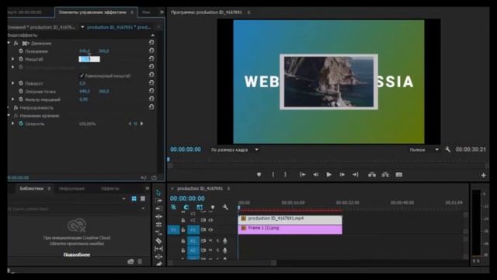
Task: Reset the Position parameter
Action: (151, 51)
